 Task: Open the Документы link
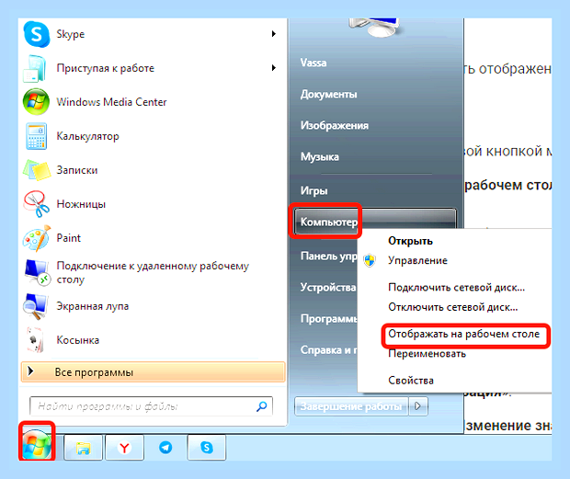pos(328,94)
